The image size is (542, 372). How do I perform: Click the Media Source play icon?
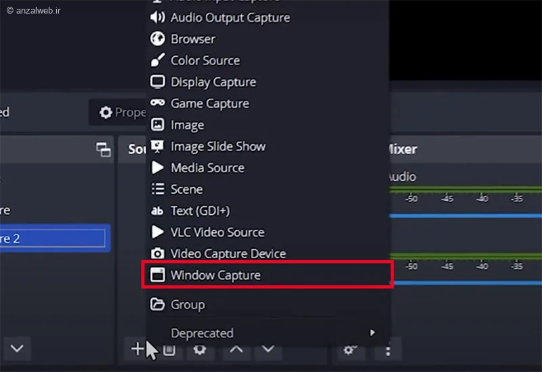[x=157, y=167]
